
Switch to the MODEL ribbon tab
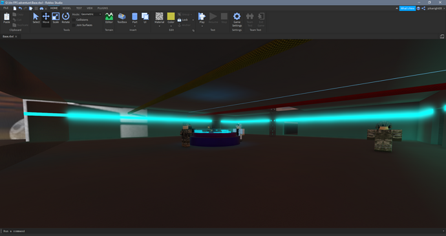(x=67, y=8)
